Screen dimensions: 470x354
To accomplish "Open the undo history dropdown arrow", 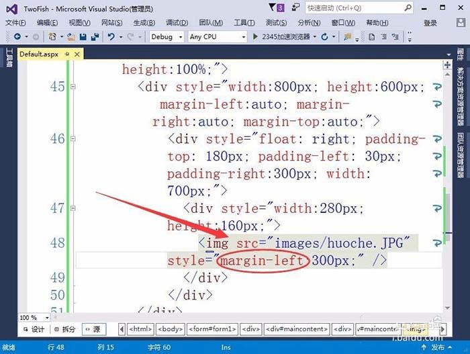I will click(x=121, y=37).
